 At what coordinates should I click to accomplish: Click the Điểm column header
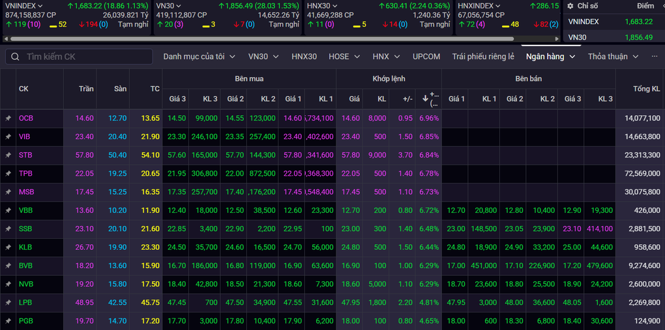click(x=645, y=6)
